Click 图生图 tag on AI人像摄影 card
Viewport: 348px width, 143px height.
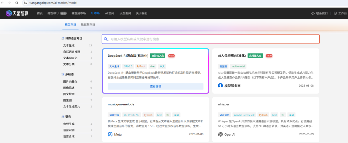pyautogui.click(x=223, y=66)
